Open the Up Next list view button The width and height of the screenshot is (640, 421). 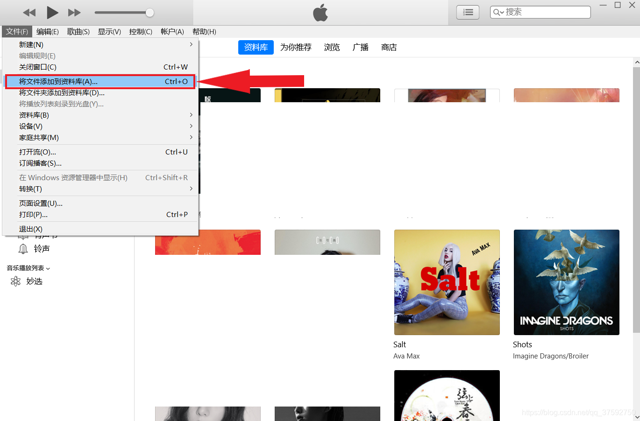pos(468,12)
